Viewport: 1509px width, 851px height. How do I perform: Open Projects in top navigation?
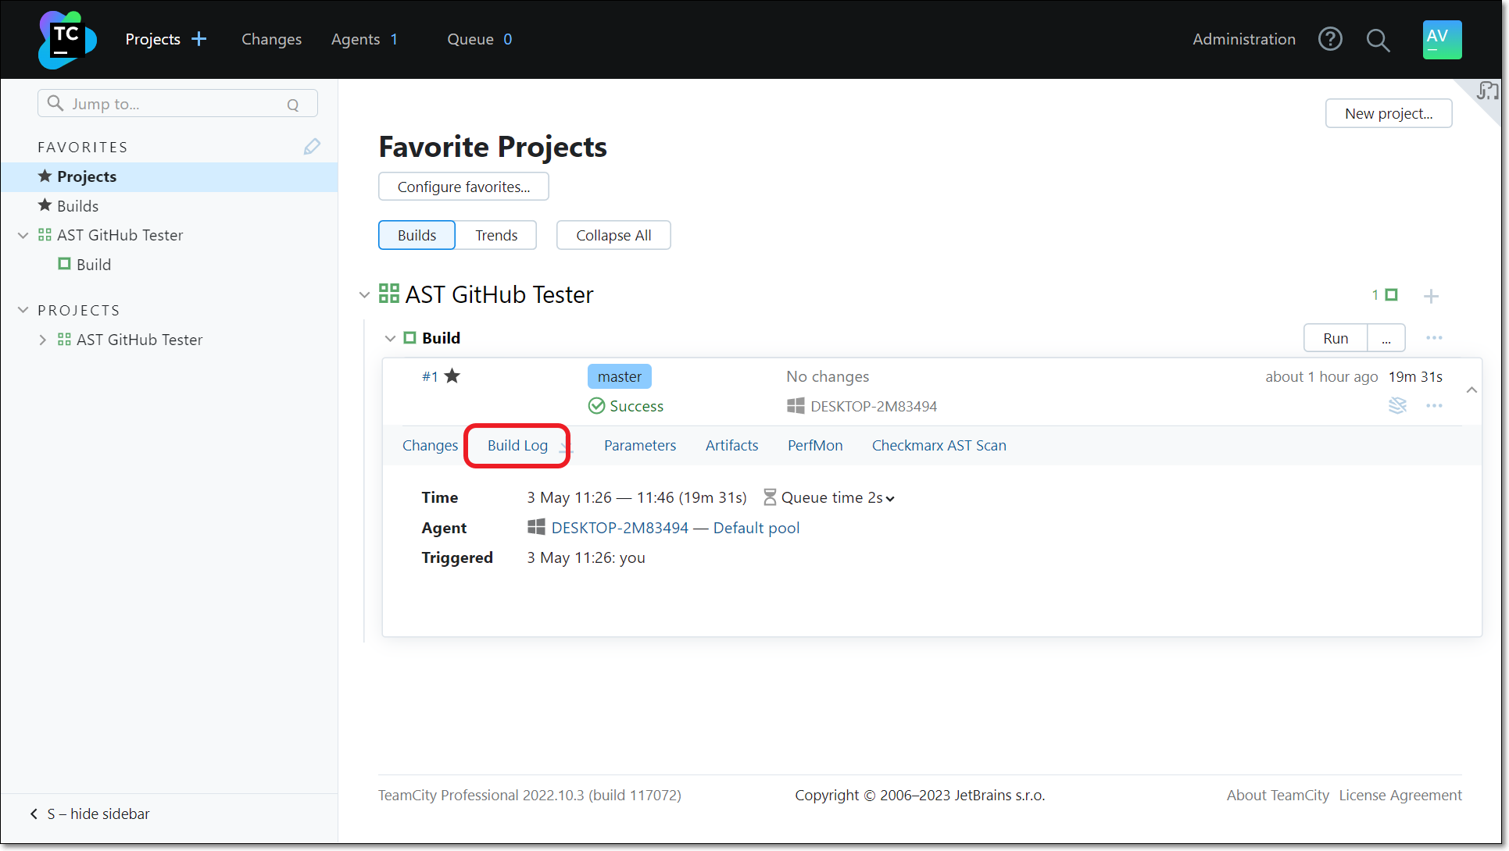(153, 39)
